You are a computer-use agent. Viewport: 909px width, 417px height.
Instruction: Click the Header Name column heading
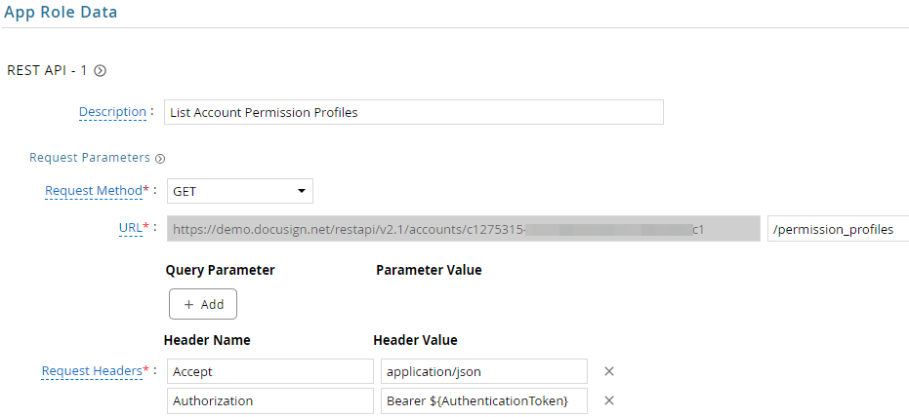coord(208,340)
